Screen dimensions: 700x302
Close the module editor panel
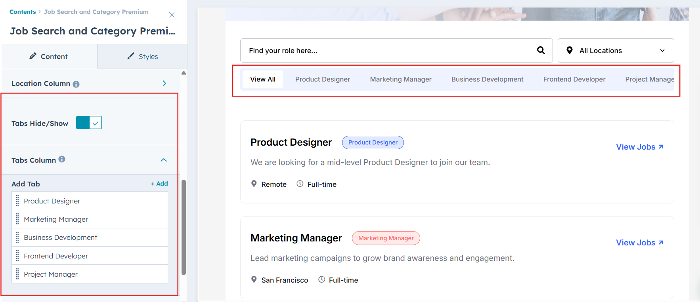coord(172,15)
